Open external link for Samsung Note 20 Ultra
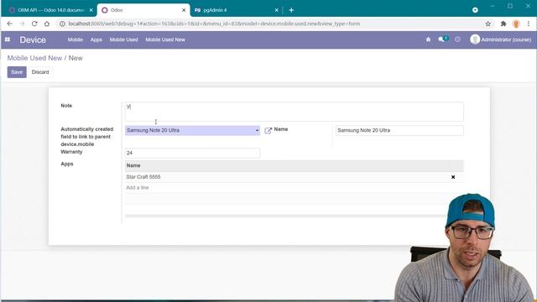 point(268,131)
